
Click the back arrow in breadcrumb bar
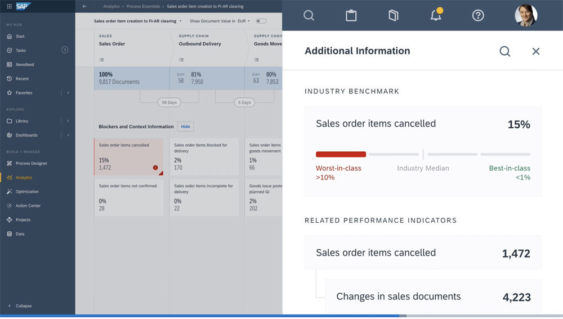[84, 6]
